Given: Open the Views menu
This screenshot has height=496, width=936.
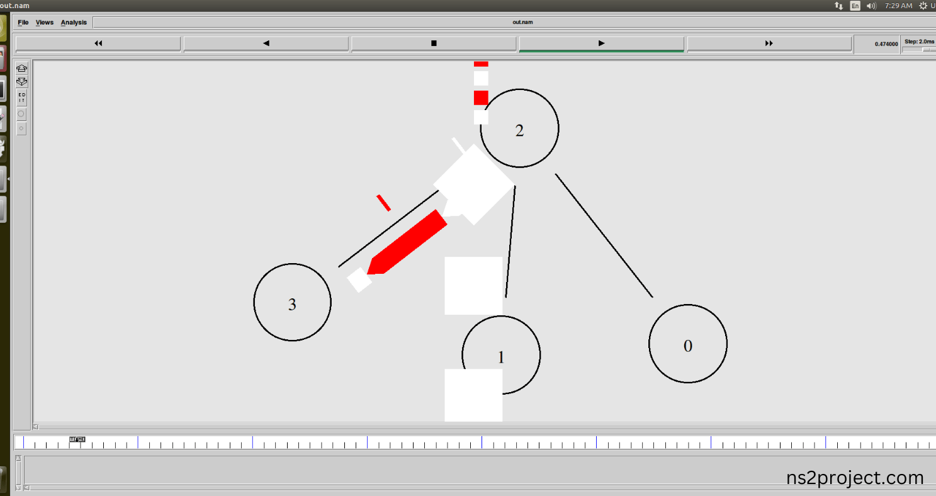Looking at the screenshot, I should 45,22.
